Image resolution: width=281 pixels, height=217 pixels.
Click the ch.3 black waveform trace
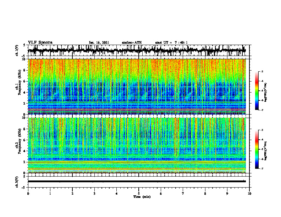137,182
